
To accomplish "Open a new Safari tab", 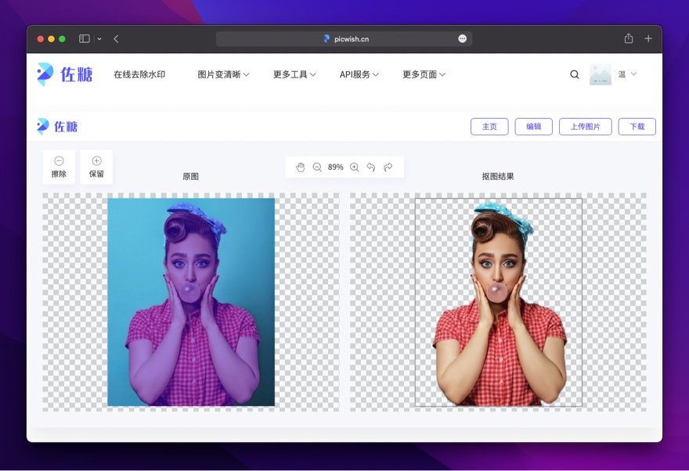I will (x=648, y=38).
